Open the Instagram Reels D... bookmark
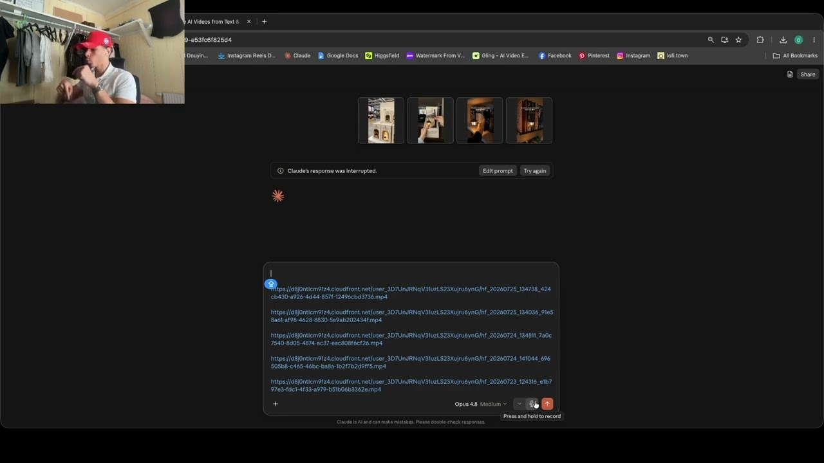The height and width of the screenshot is (463, 824). 247,56
